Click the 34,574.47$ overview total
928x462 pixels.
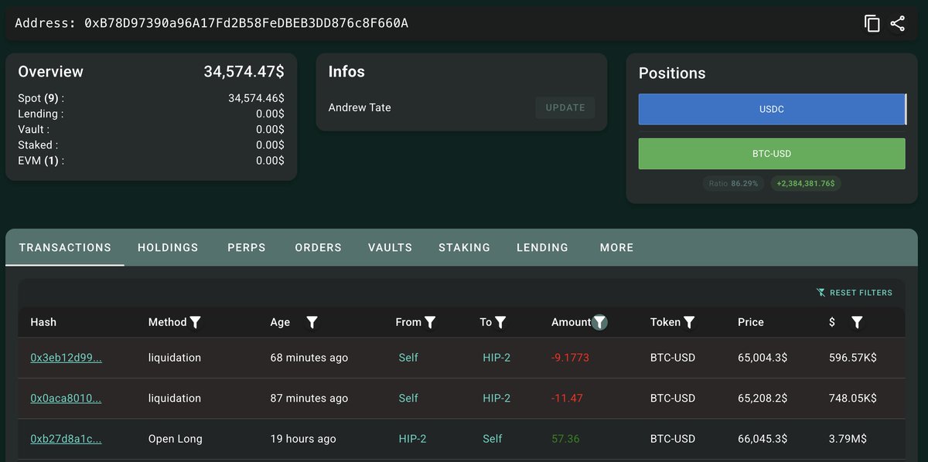click(x=244, y=72)
